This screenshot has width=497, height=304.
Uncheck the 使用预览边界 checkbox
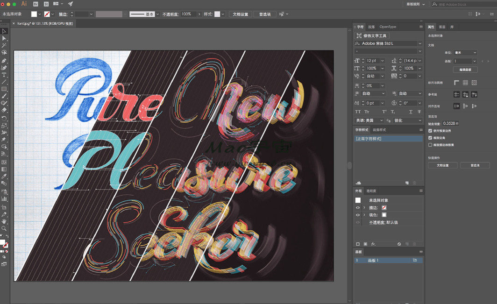pyautogui.click(x=430, y=131)
